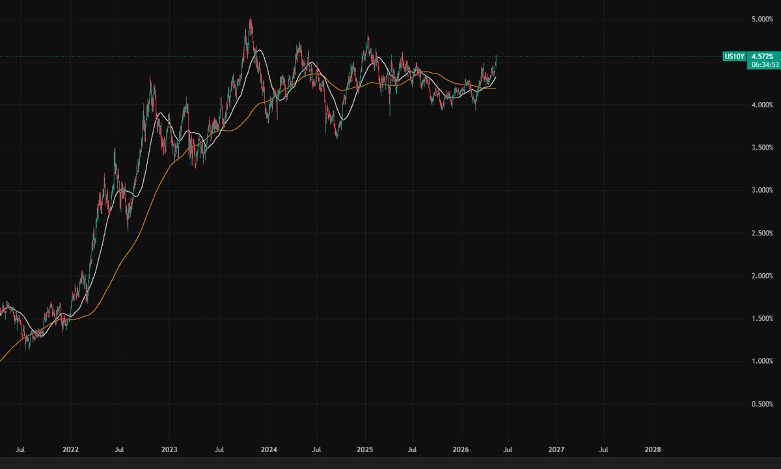Click the 2028 label on time axis
The height and width of the screenshot is (469, 781).
point(652,449)
